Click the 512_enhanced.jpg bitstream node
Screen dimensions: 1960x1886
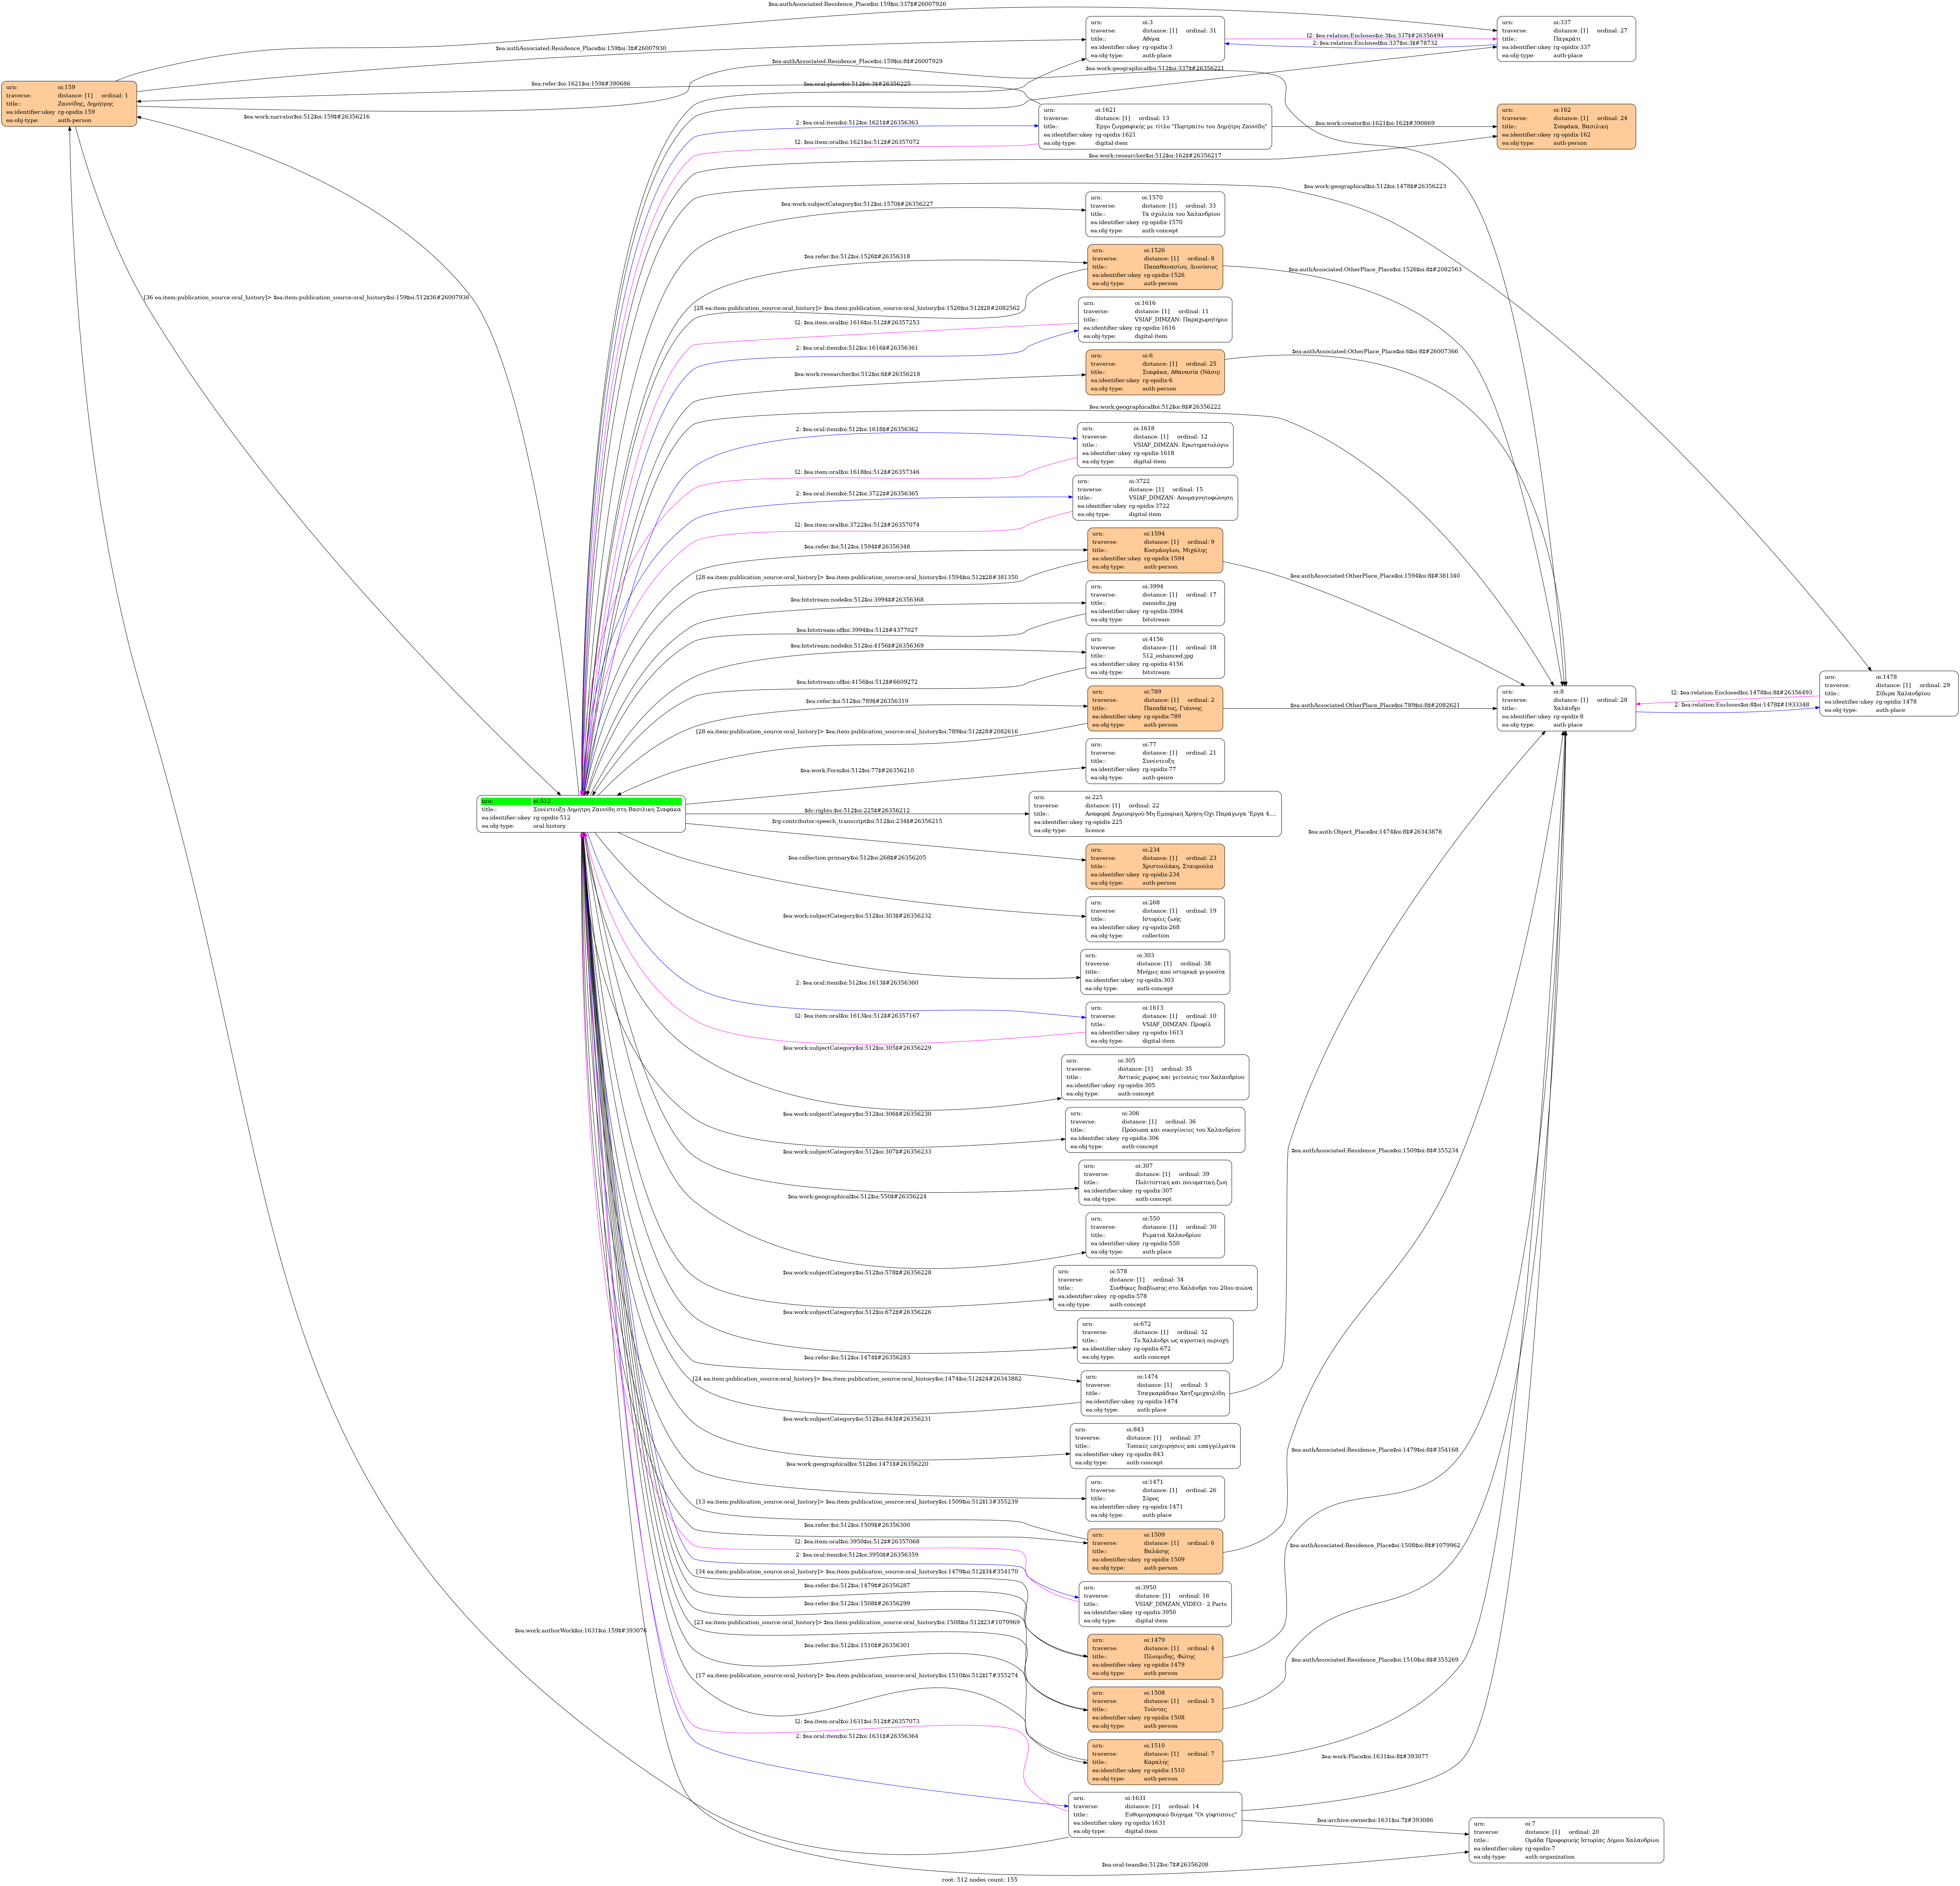pos(1155,656)
